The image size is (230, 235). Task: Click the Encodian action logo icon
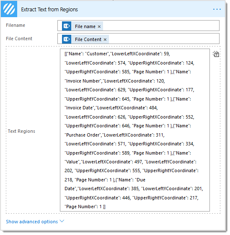coord(9,9)
